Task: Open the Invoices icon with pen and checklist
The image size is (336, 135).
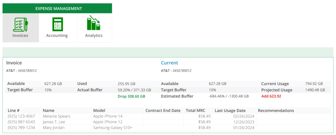Action: point(20,25)
